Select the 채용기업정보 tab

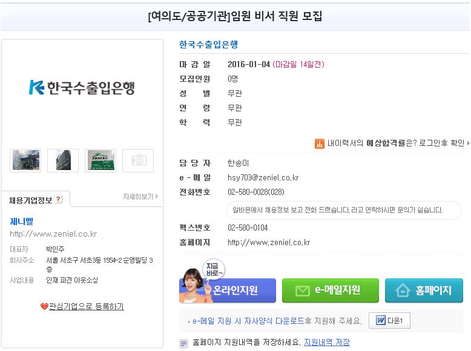[x=36, y=199]
